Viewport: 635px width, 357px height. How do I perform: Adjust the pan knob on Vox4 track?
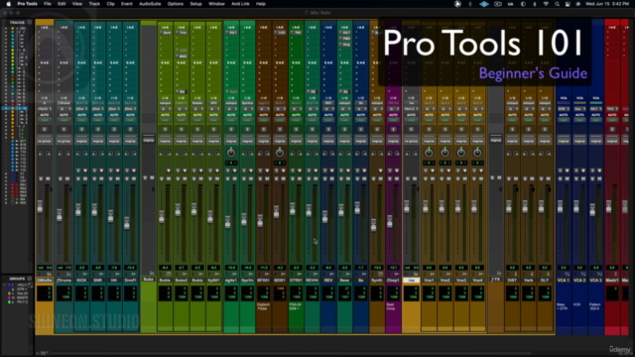(477, 153)
